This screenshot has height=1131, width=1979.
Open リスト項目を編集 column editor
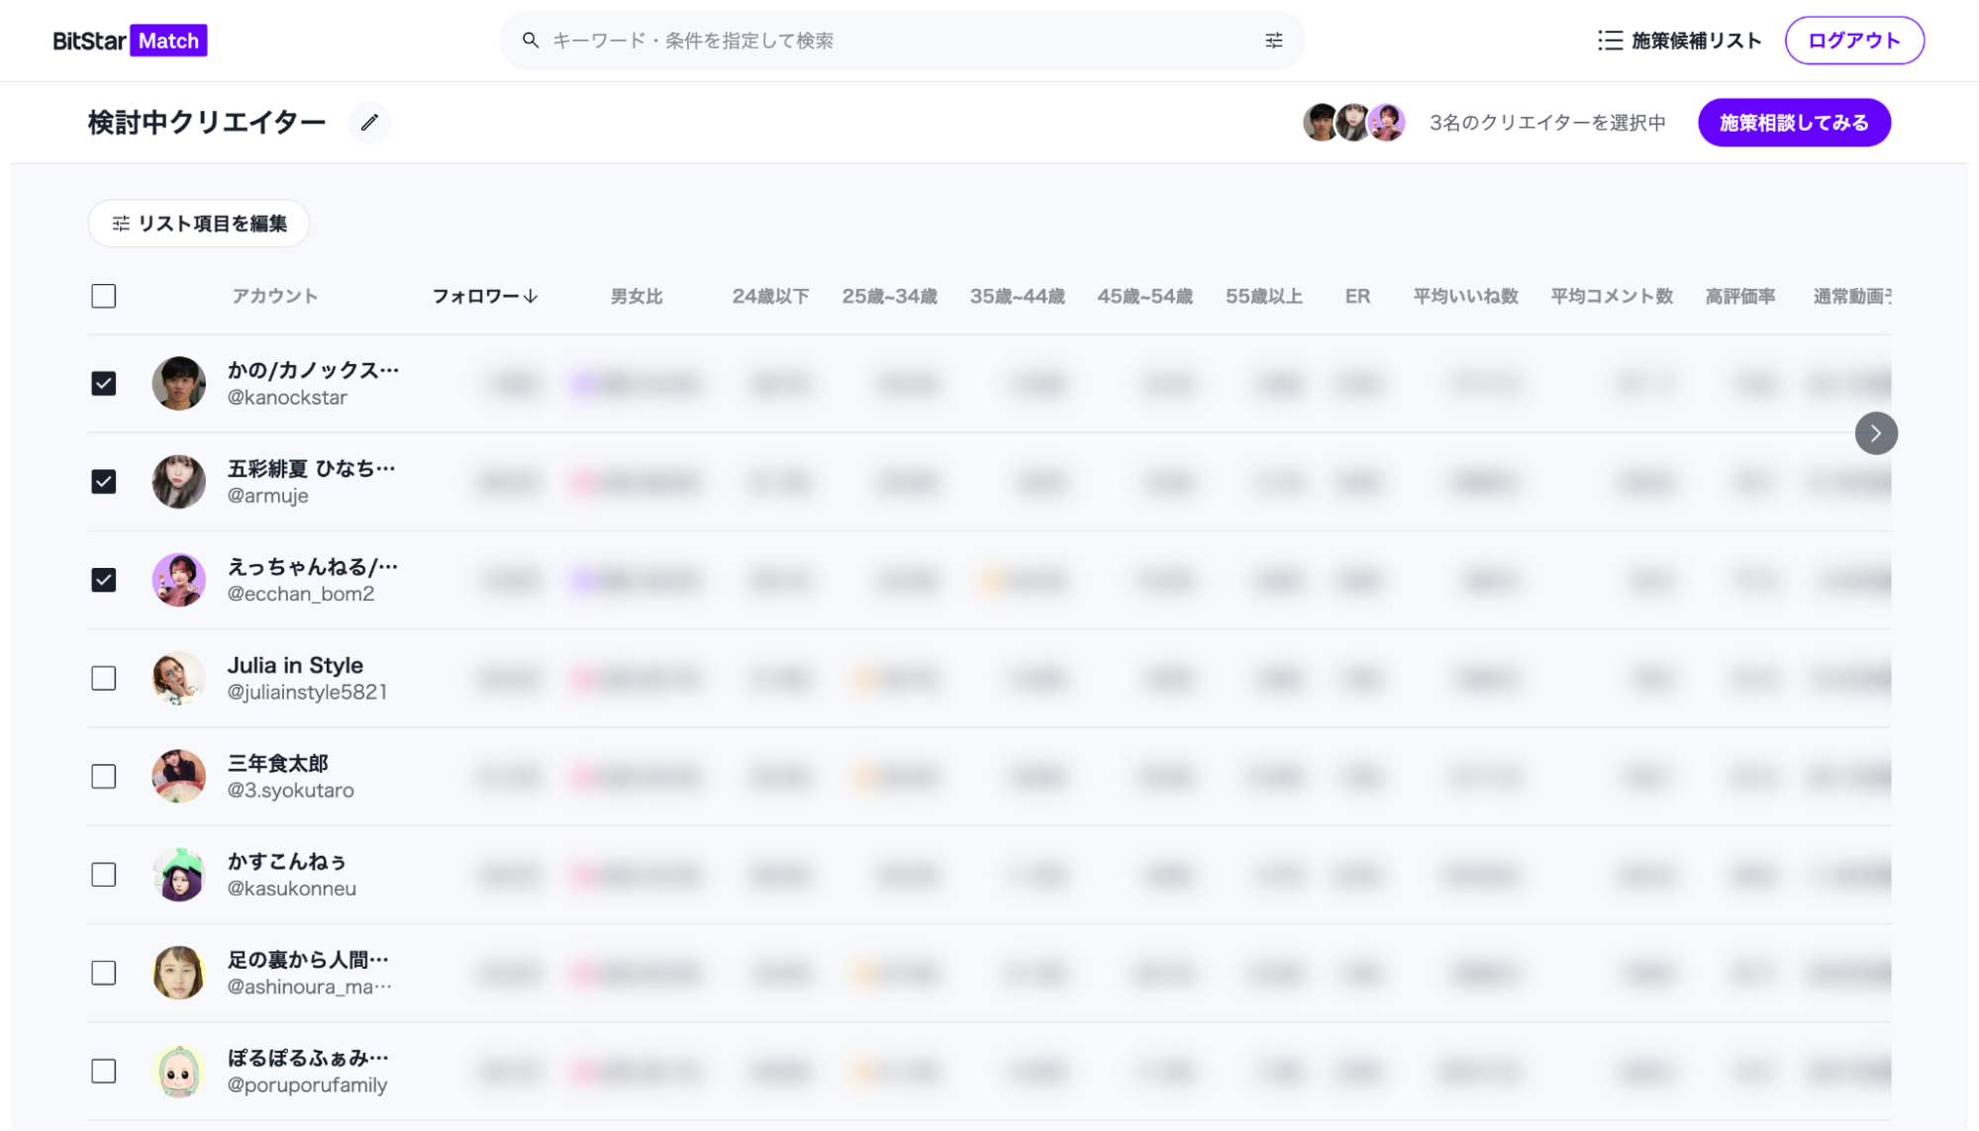(x=199, y=224)
